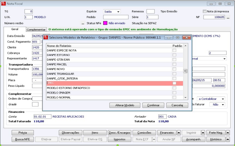Open lookup ellipsis beside Número recibo
This screenshot has width=235, height=146.
coord(83,23)
